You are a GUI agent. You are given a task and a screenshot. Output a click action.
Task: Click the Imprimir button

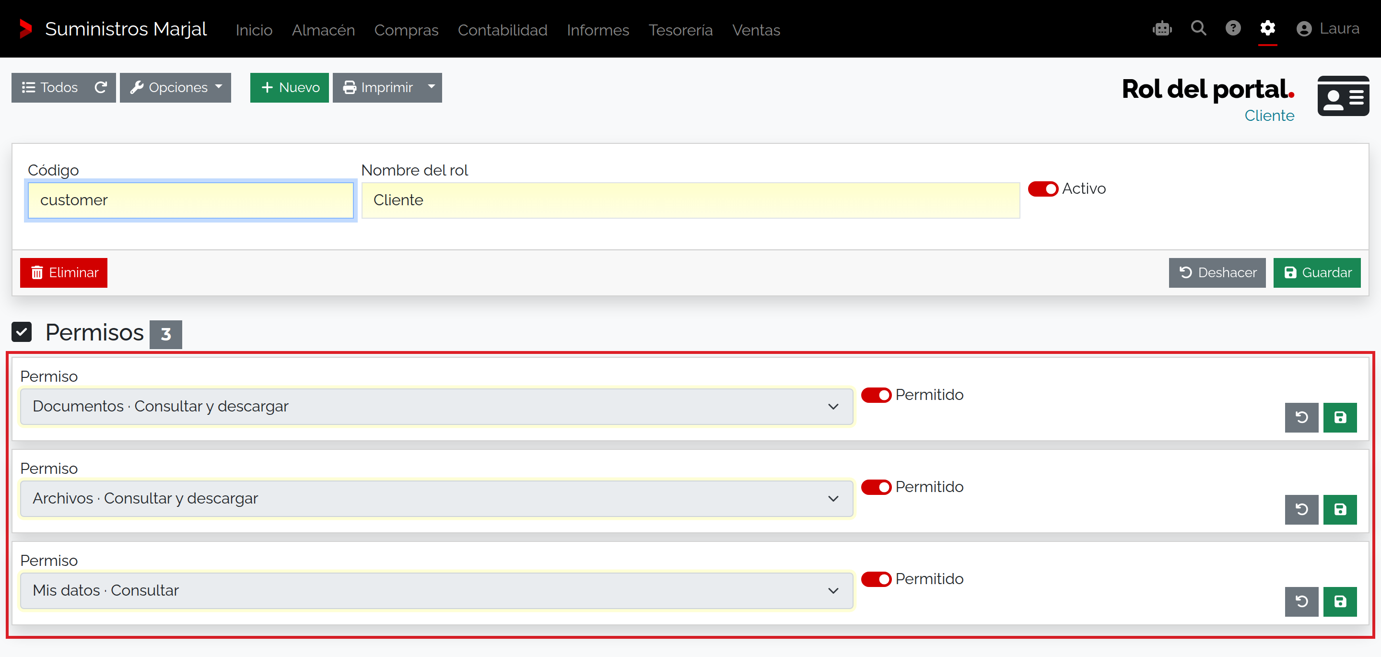(377, 87)
